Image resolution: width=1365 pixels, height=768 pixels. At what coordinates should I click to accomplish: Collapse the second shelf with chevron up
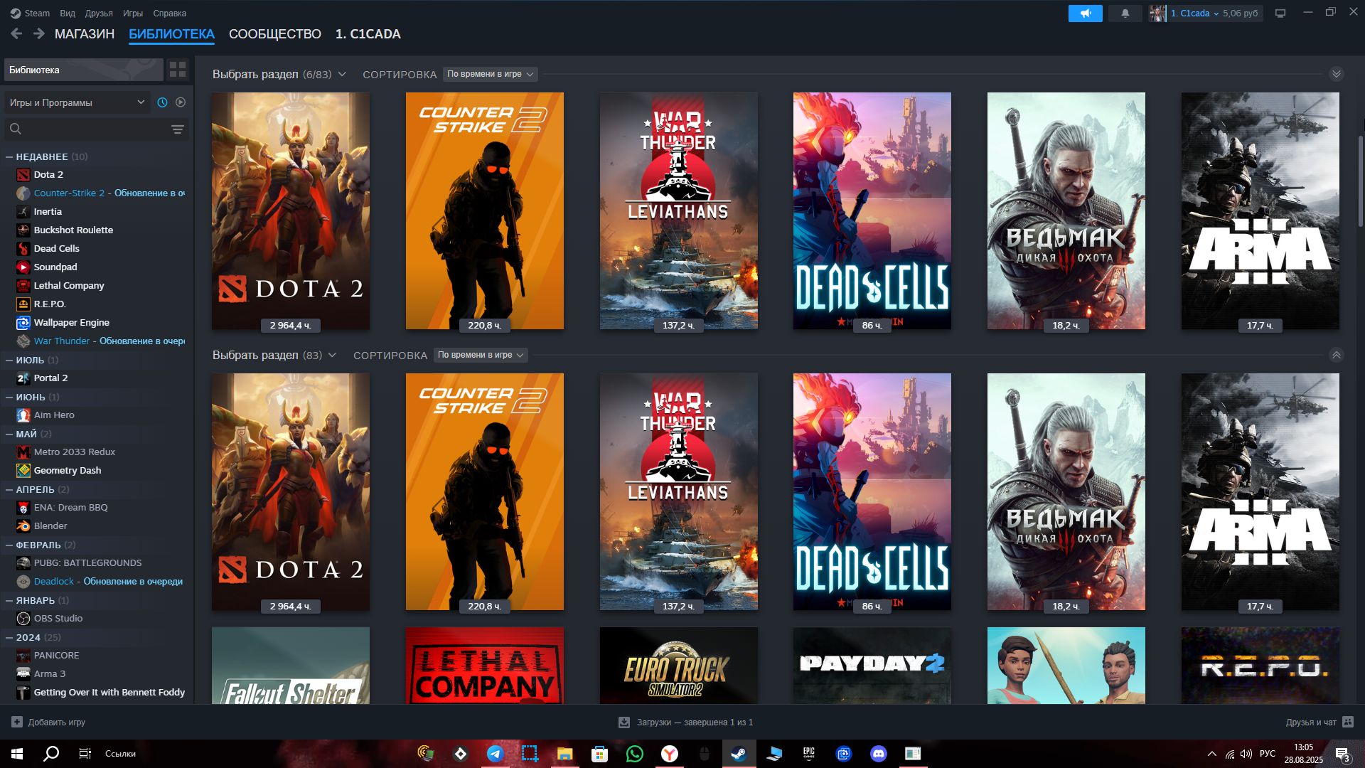point(1336,355)
